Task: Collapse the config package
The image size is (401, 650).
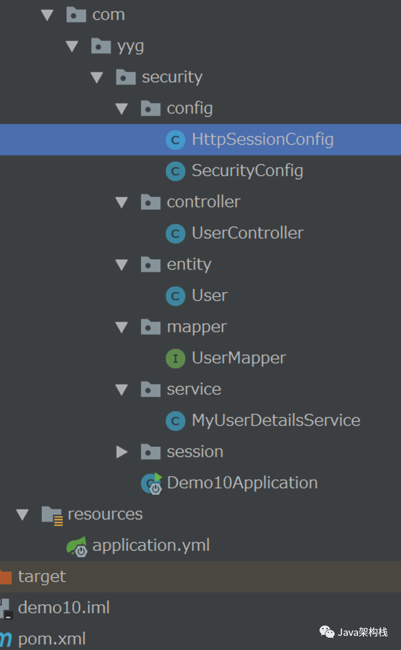Action: 121,108
